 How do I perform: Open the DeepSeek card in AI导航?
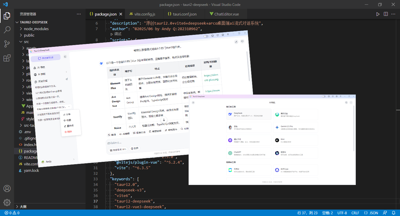tap(249, 114)
